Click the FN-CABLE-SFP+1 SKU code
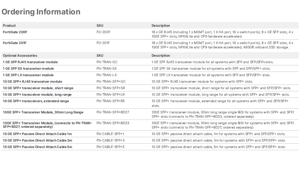The image size is (303, 169). [x=110, y=134]
